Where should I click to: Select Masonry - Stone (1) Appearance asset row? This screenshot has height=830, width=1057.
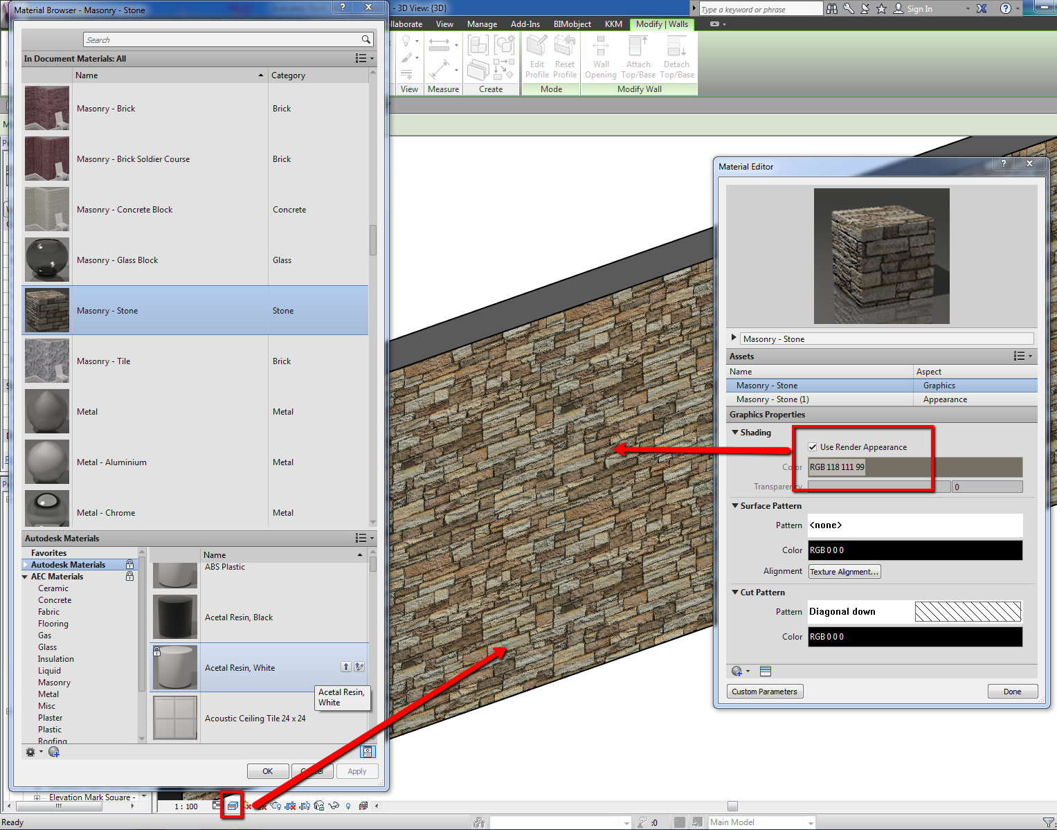point(882,399)
